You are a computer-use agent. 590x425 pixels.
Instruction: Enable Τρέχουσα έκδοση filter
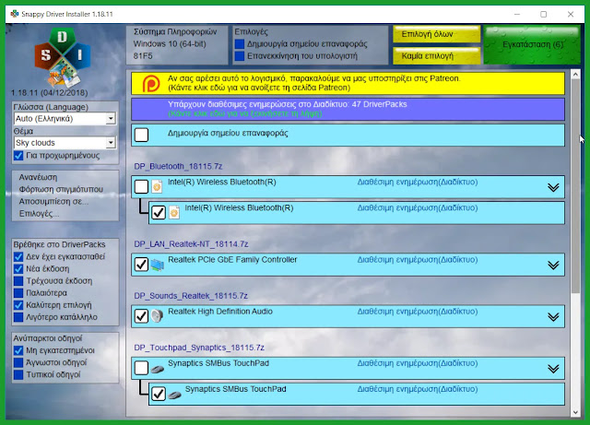point(18,281)
